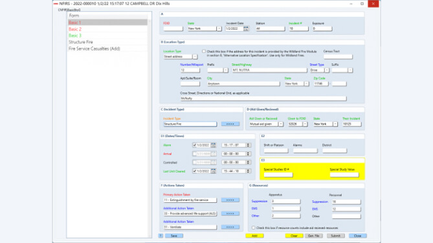Open the aid State dropdown in section D
This screenshot has width=433, height=243.
335,124
